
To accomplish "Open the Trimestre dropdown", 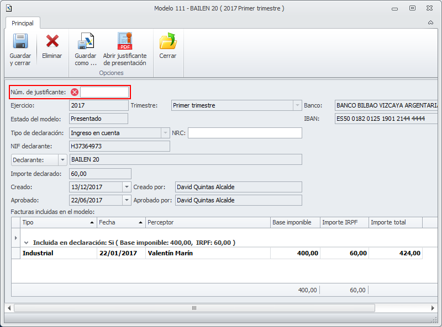I will (296, 105).
